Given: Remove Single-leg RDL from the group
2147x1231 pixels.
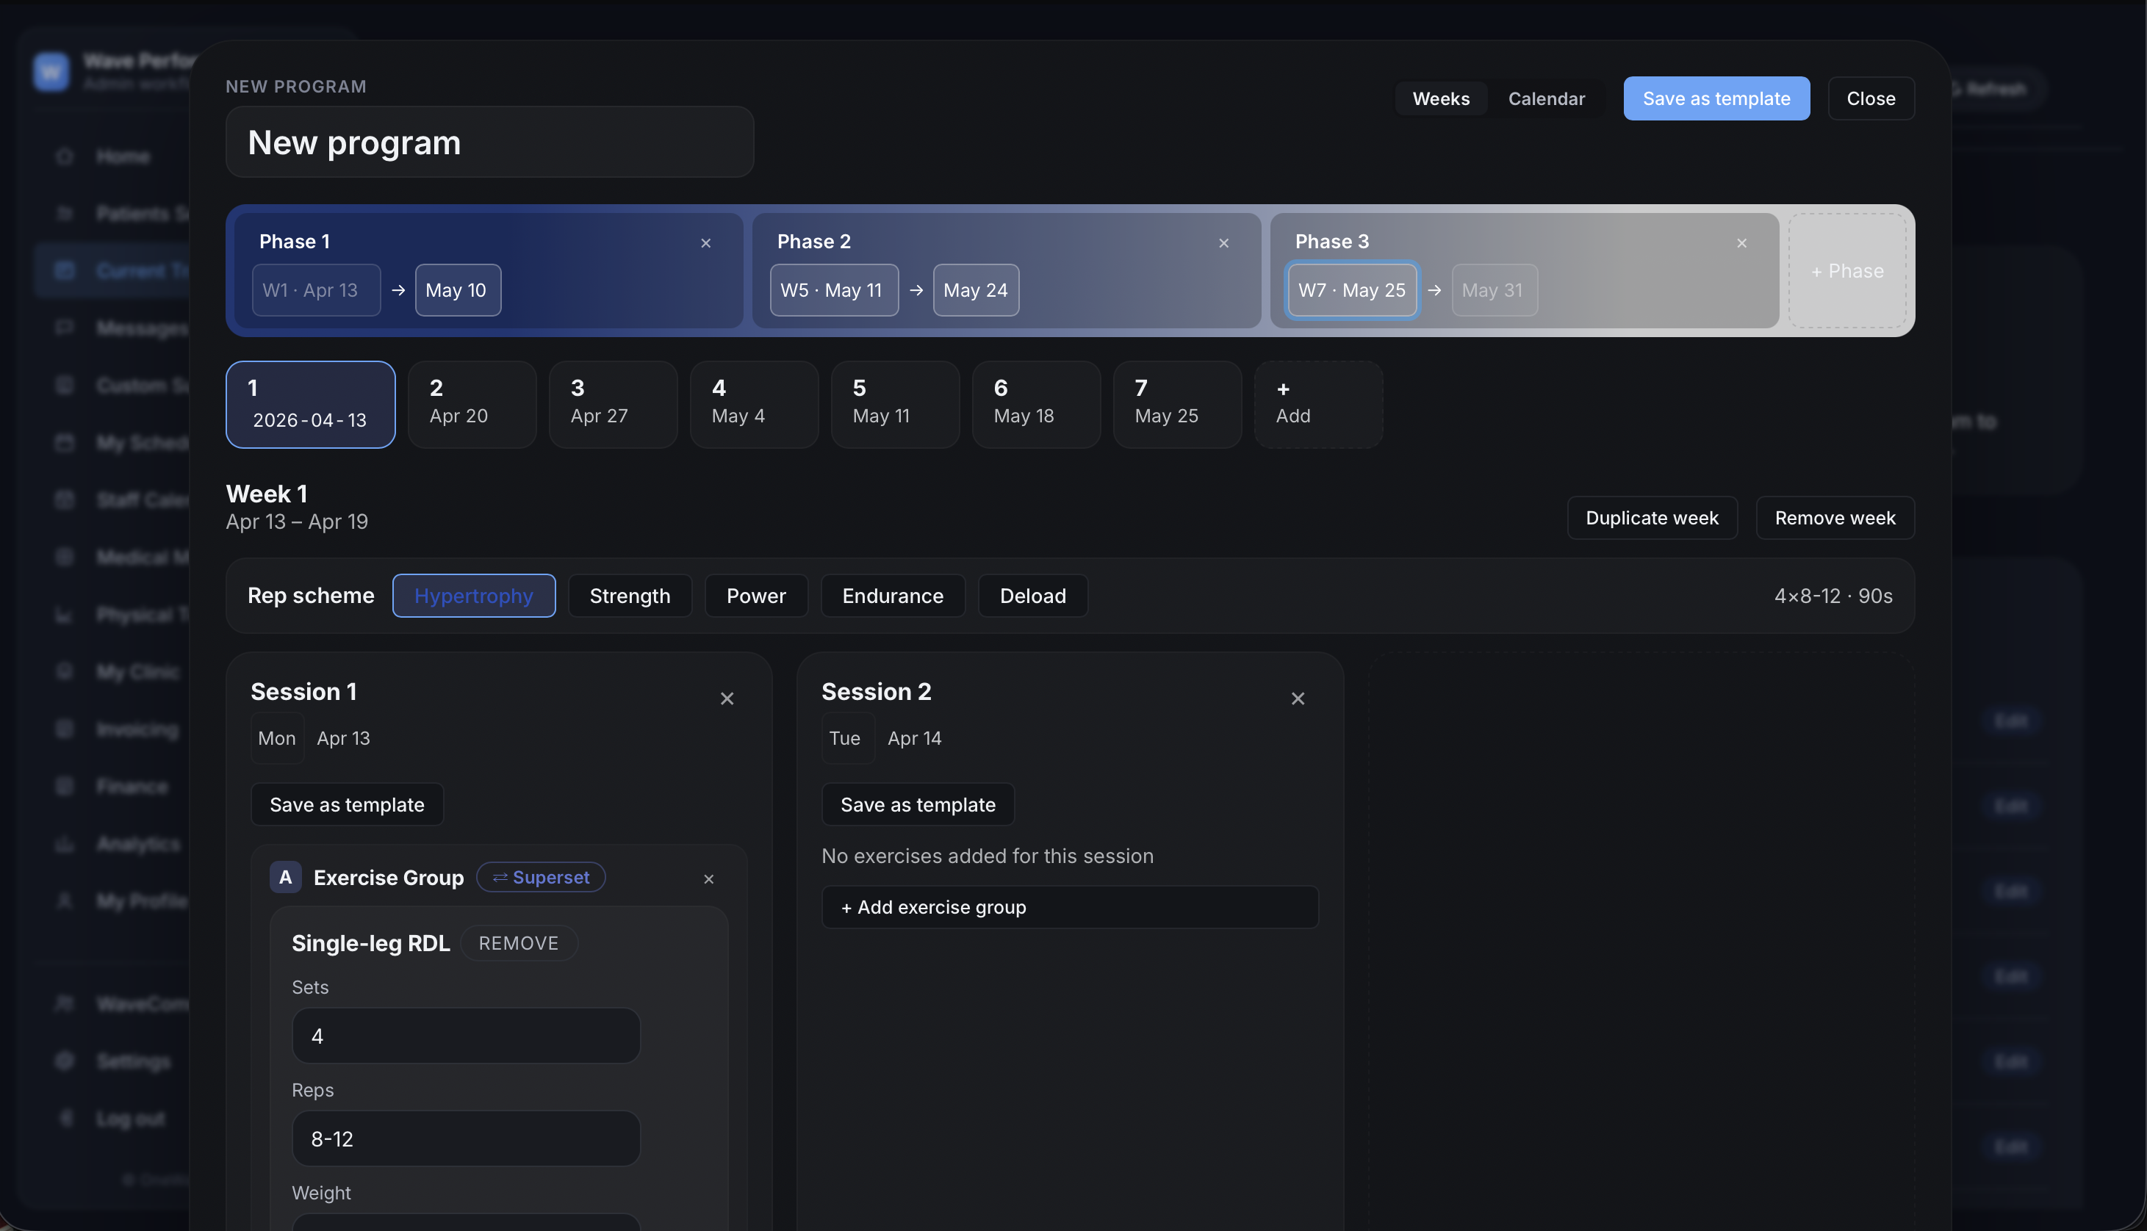Looking at the screenshot, I should [x=518, y=942].
